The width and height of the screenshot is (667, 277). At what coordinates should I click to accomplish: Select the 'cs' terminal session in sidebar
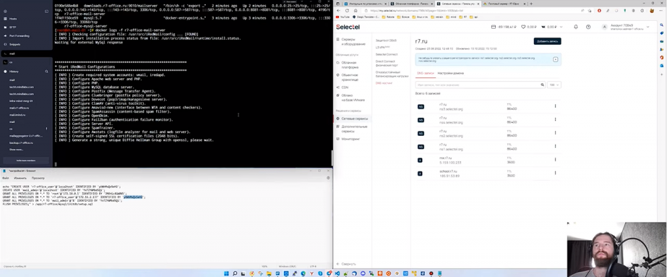click(25, 62)
